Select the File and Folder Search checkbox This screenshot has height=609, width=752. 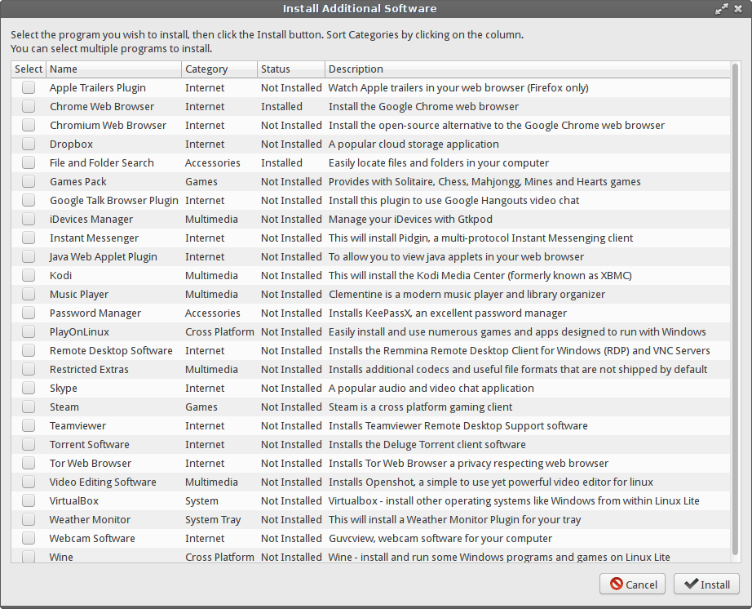(x=29, y=162)
